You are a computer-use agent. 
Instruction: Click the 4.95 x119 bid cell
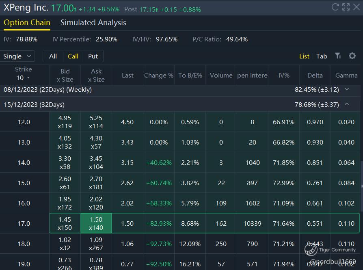pos(65,122)
